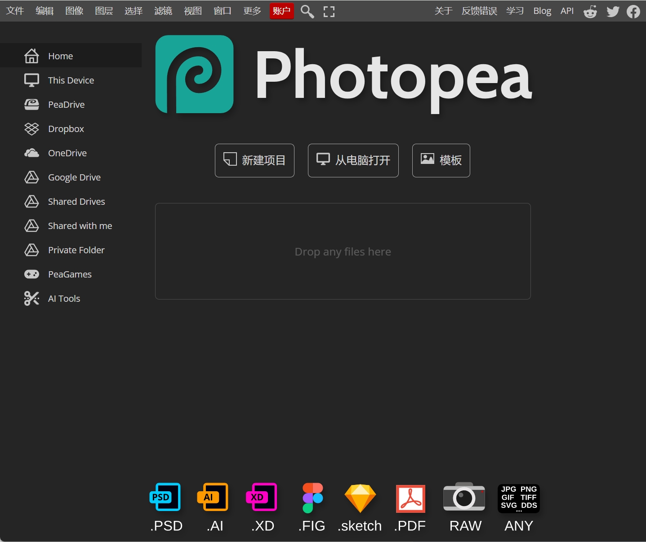Click the .sketch text label

coord(360,526)
